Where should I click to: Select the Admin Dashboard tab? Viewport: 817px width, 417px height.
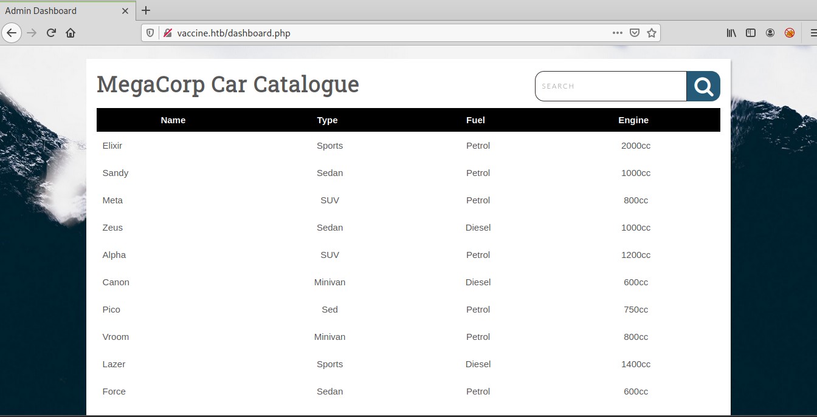55,10
